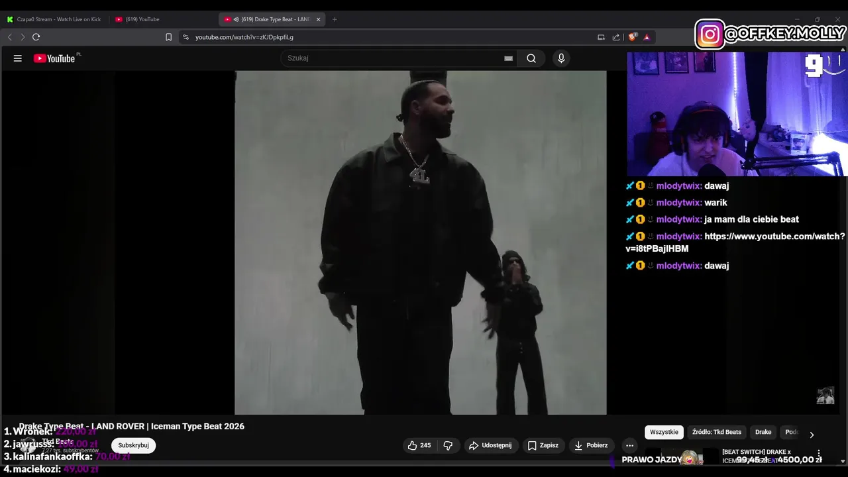The width and height of the screenshot is (848, 477).
Task: Open a new browser tab
Action: point(335,19)
